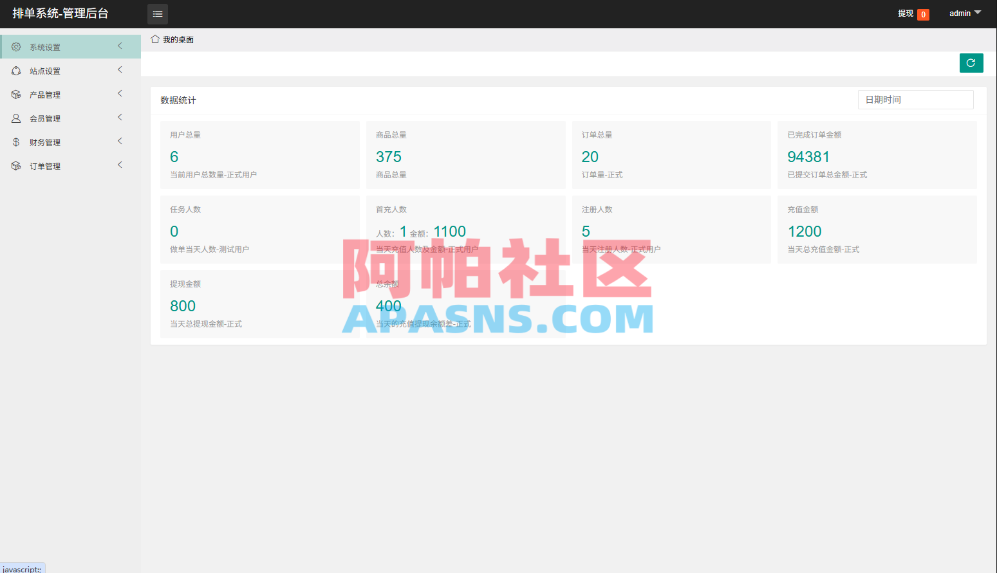Click the person icon for 会员管理
The height and width of the screenshot is (573, 997).
[x=16, y=118]
